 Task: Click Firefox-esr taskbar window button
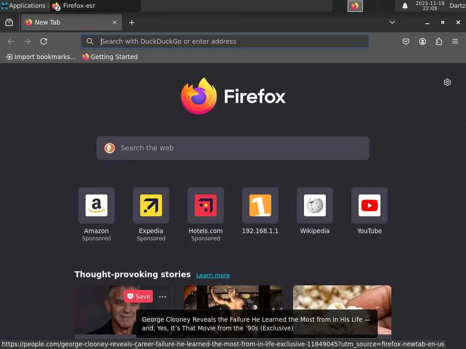click(x=95, y=6)
